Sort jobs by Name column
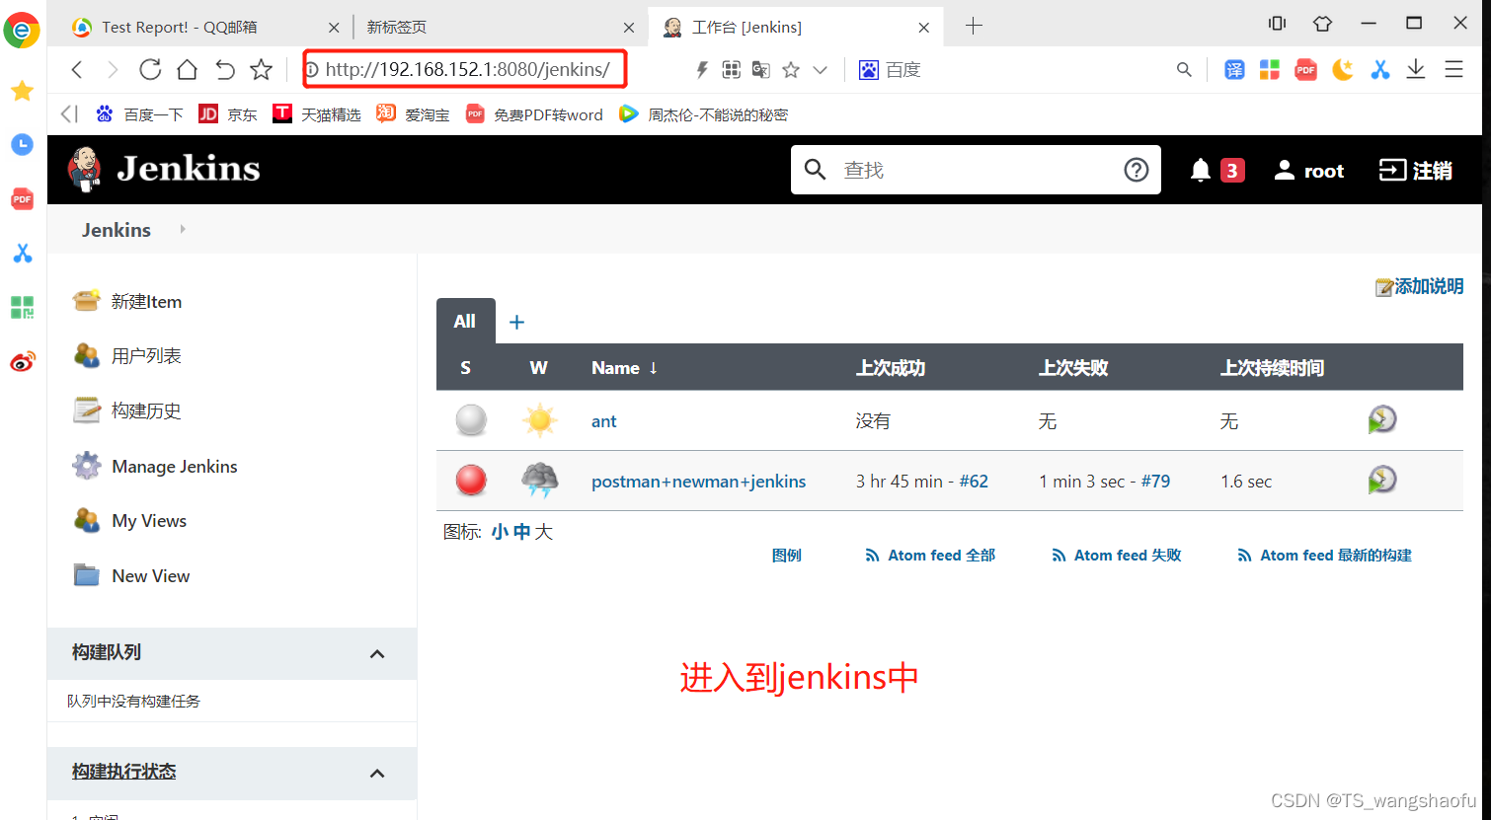The height and width of the screenshot is (820, 1491). pos(624,368)
